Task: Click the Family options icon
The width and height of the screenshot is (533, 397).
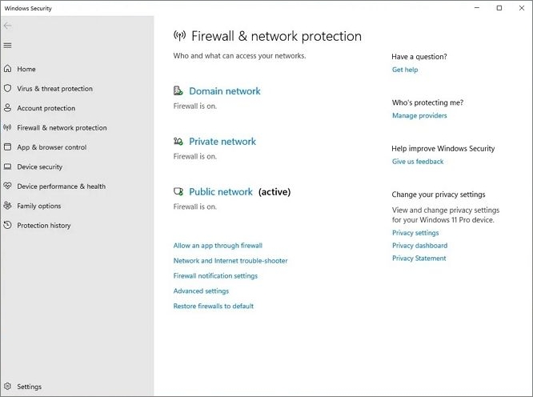Action: point(8,207)
